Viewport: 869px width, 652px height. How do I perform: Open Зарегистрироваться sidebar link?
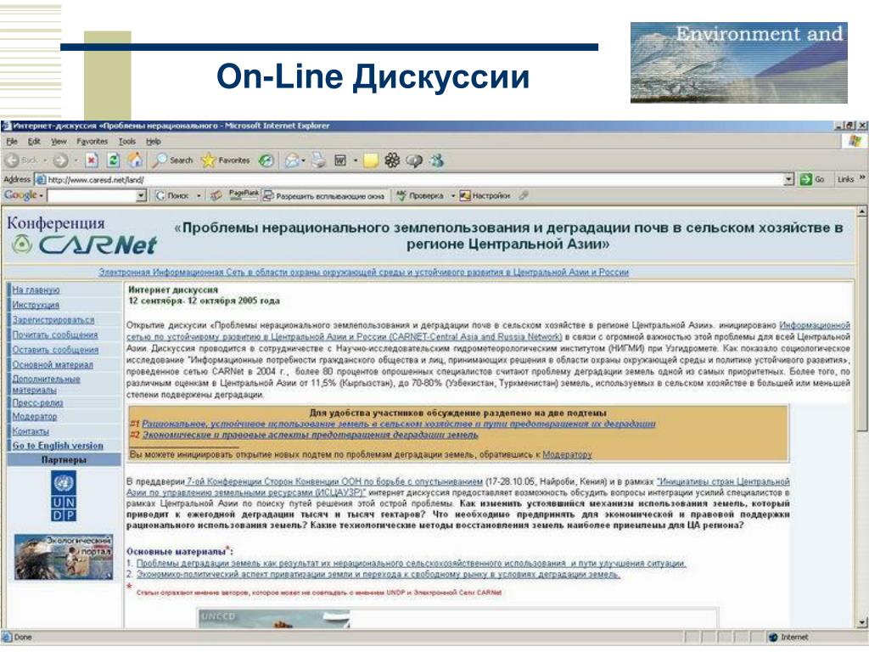click(x=53, y=320)
